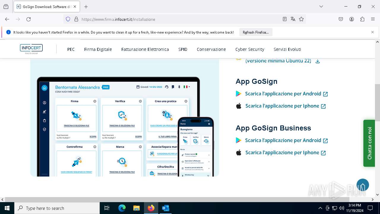Click the Ubuntu version download arrow icon
Viewport: 380px width, 214px height.
[x=317, y=61]
